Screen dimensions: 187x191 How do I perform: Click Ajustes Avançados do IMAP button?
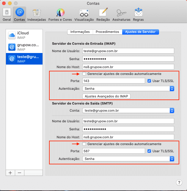click(106, 96)
